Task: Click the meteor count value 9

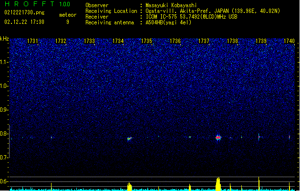Action: pos(68,22)
